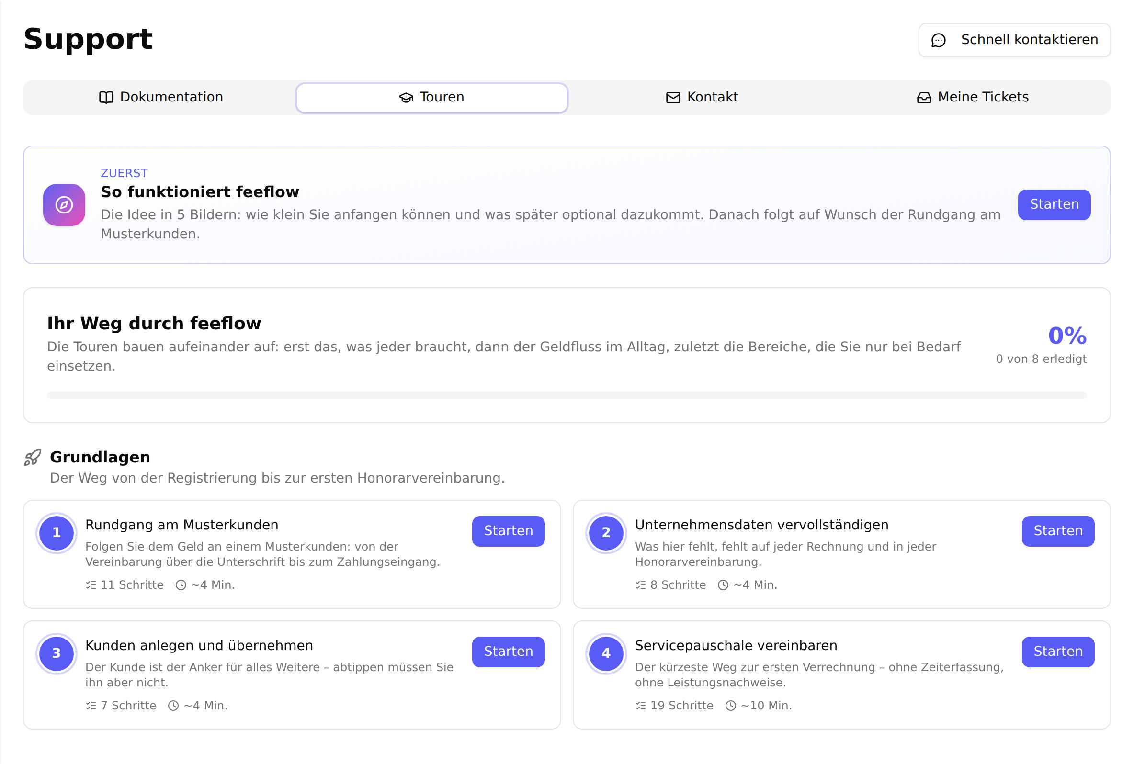Click the graduation cap icon next to Touren
1134x764 pixels.
click(406, 98)
